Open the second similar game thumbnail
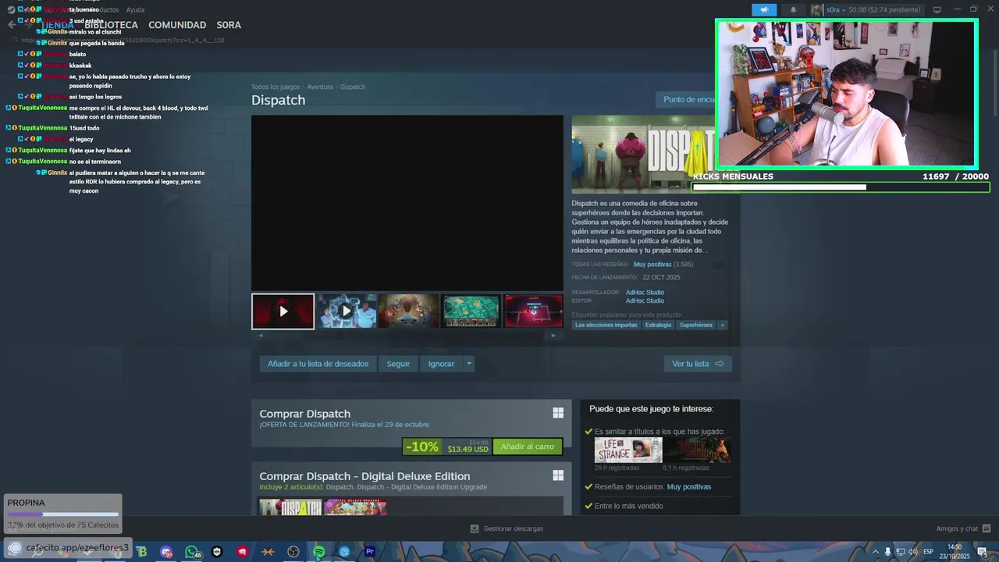This screenshot has width=999, height=562. [696, 450]
